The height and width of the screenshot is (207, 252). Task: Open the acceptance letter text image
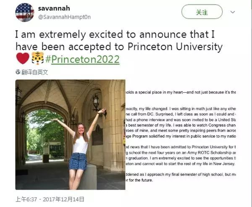point(181,134)
